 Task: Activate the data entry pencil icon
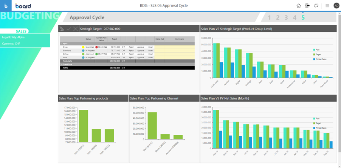[x=62, y=29]
